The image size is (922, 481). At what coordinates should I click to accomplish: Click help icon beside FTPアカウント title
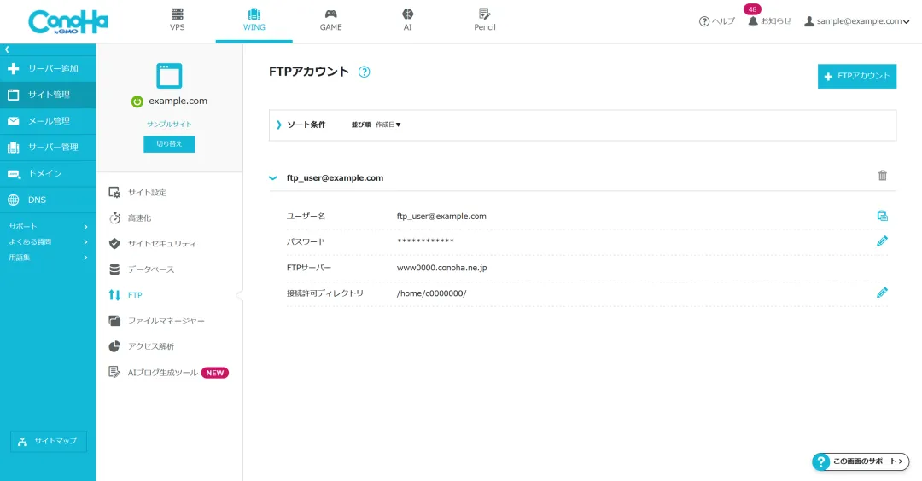365,72
